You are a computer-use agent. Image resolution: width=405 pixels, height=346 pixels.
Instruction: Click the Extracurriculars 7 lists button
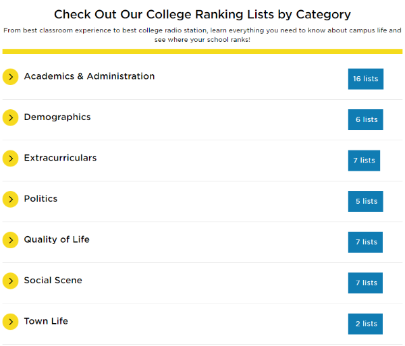click(364, 161)
